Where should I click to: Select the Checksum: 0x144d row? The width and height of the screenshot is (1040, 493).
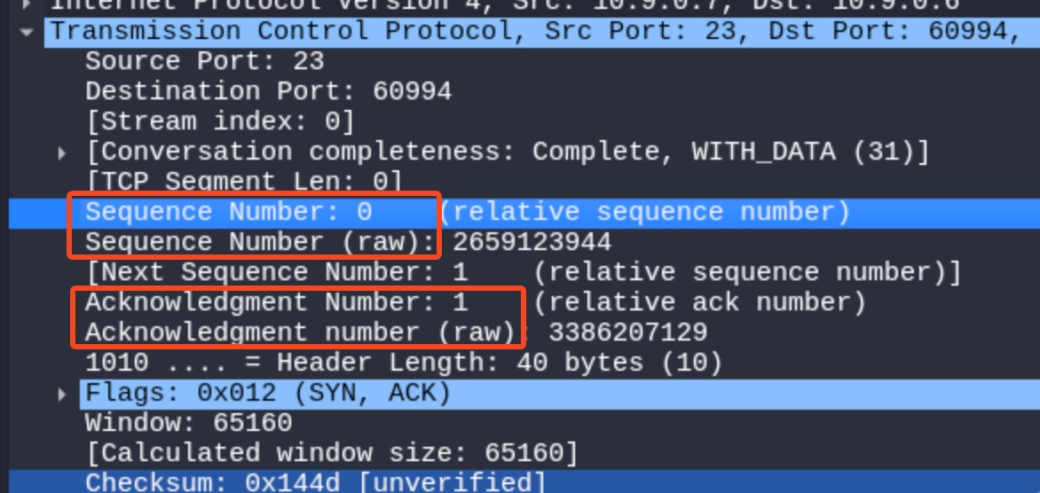(315, 482)
